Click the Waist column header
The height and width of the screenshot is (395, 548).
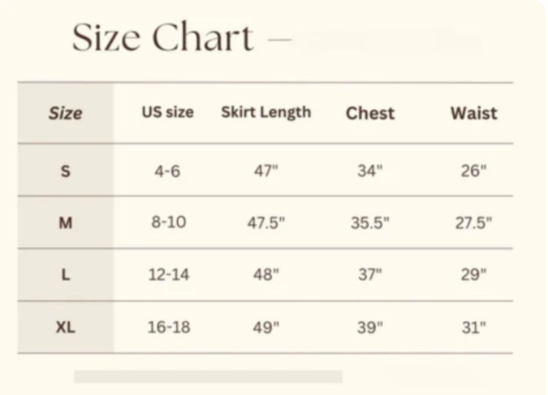tap(473, 113)
